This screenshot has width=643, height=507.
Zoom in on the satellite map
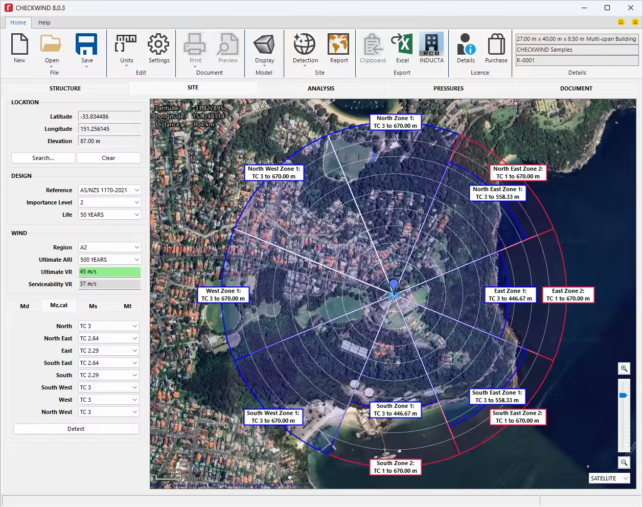tap(624, 368)
